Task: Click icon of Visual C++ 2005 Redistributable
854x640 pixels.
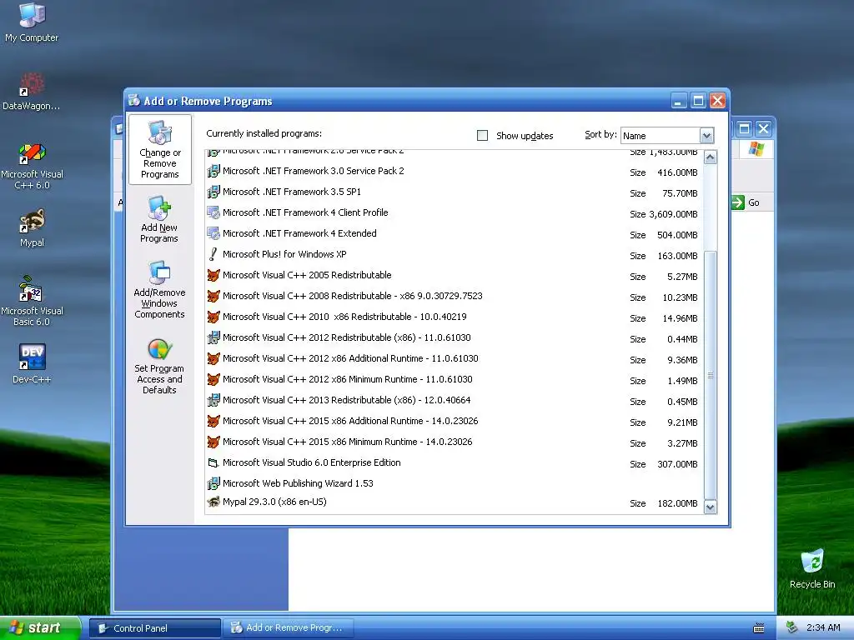Action: tap(213, 275)
